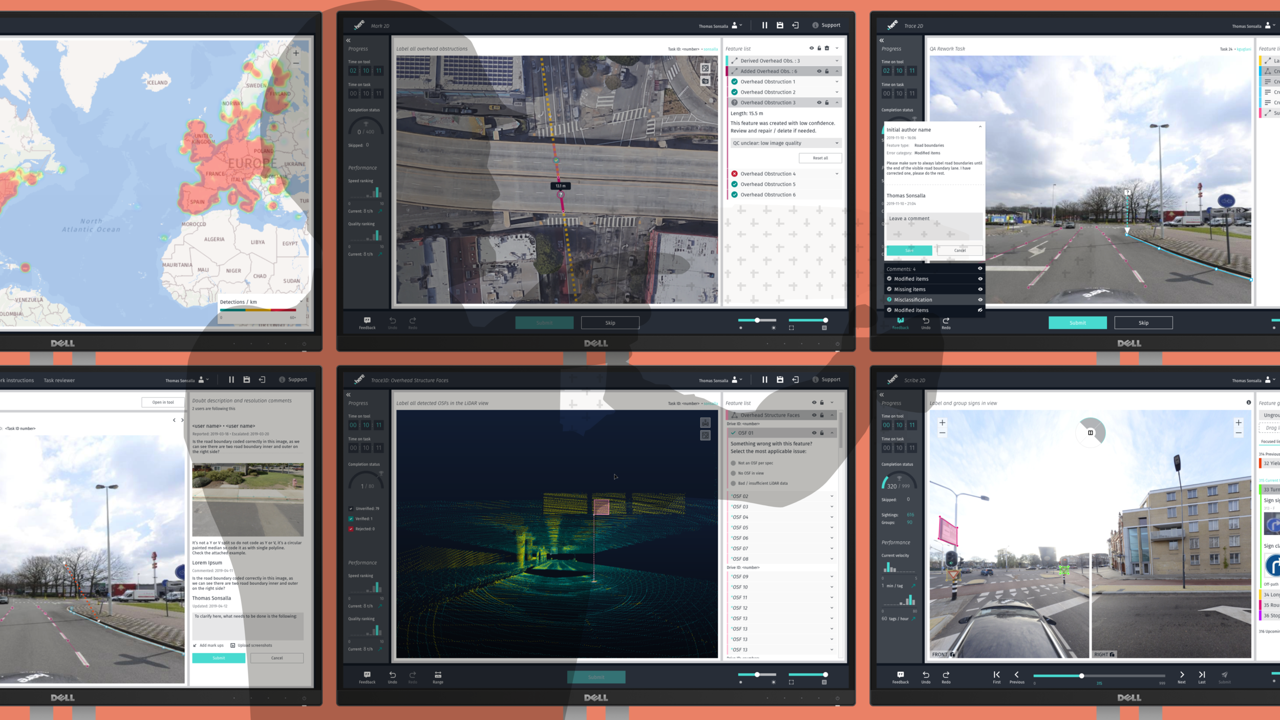Screen dimensions: 1280x720
Task: Select the Missing items comment row
Action: tap(934, 289)
